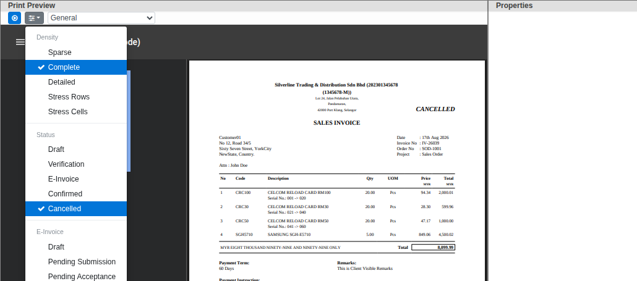
Task: Choose Draft under E-Invoice section
Action: point(76,247)
